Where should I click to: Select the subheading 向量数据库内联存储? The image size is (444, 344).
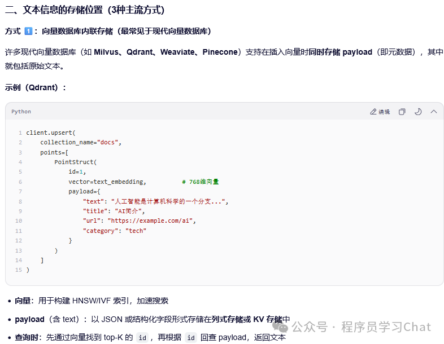tap(77, 31)
